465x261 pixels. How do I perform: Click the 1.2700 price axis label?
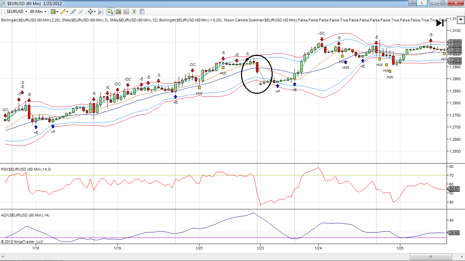(x=455, y=127)
